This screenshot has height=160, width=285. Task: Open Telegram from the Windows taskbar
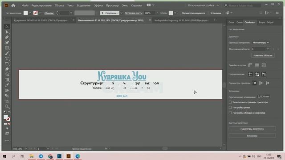[x=41, y=156]
